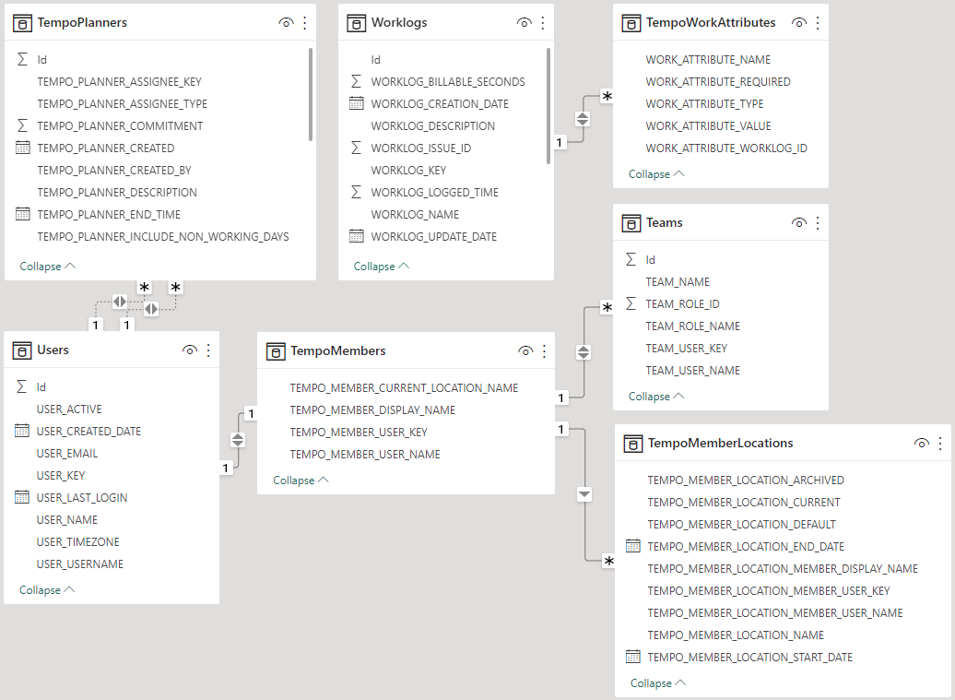Open more options for TempoWorkAttributes table
Viewport: 955px width, 700px height.
point(817,22)
